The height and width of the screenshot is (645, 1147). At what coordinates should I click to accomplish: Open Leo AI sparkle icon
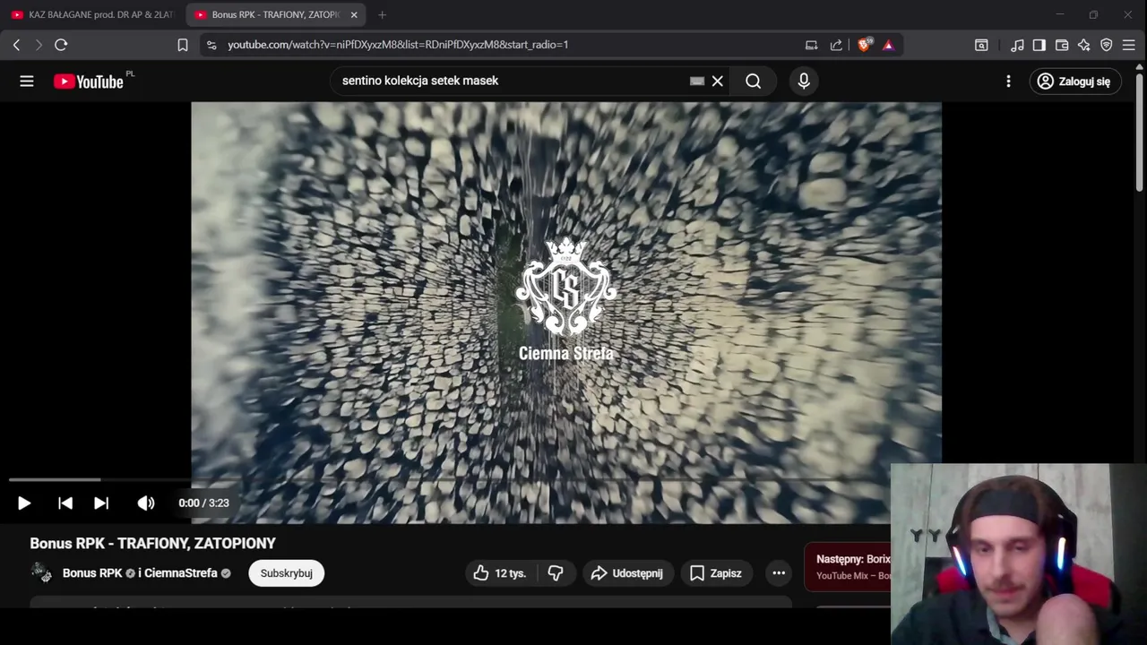1084,45
